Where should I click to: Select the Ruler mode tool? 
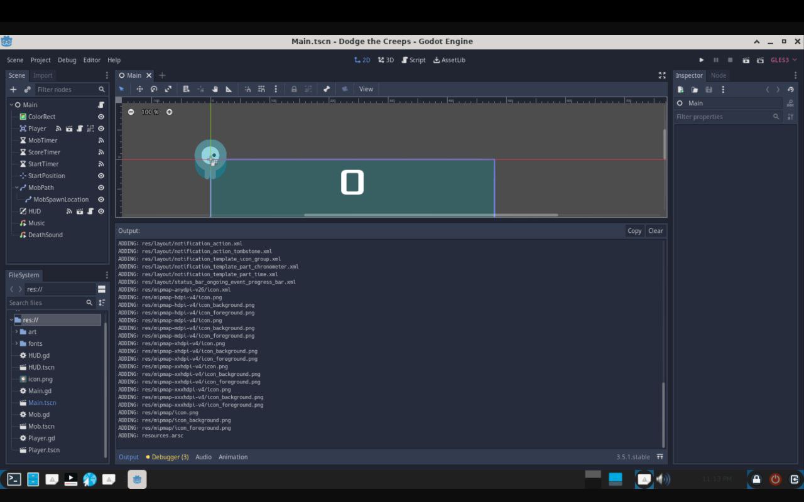[x=229, y=88]
